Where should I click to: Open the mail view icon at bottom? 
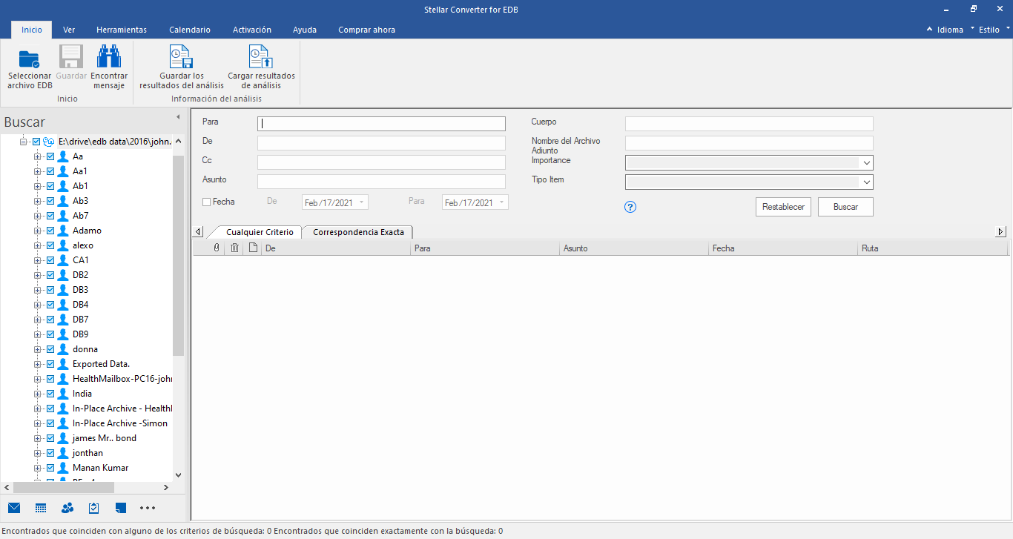pyautogui.click(x=14, y=508)
